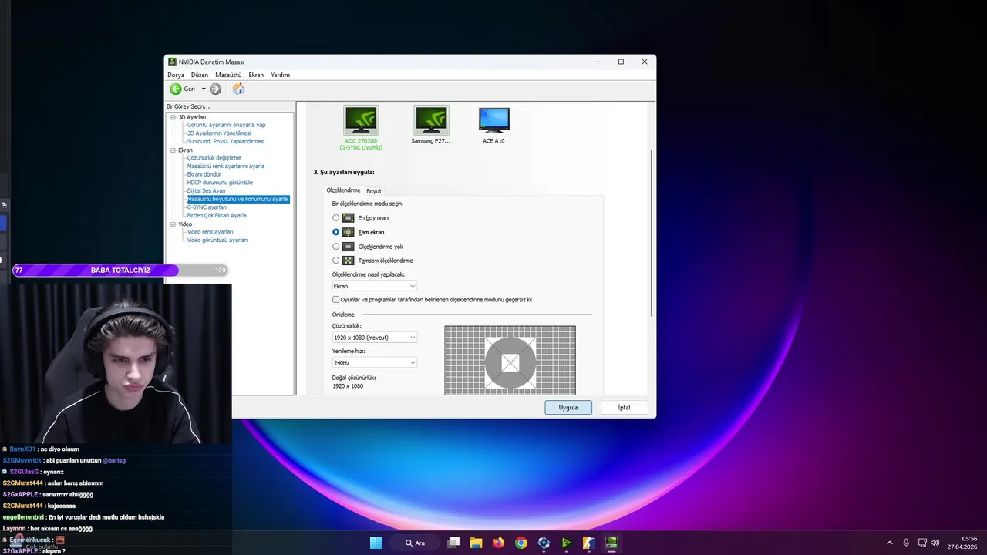The height and width of the screenshot is (555, 987).
Task: Click the taskbar Ara search box
Action: click(415, 543)
